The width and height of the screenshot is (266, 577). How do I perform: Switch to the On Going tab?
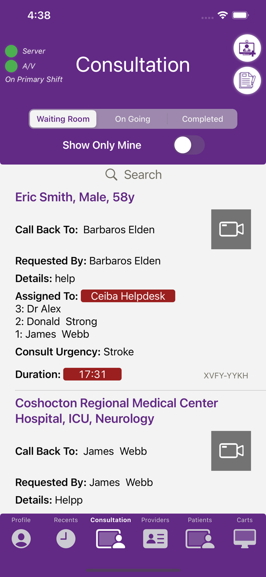132,119
